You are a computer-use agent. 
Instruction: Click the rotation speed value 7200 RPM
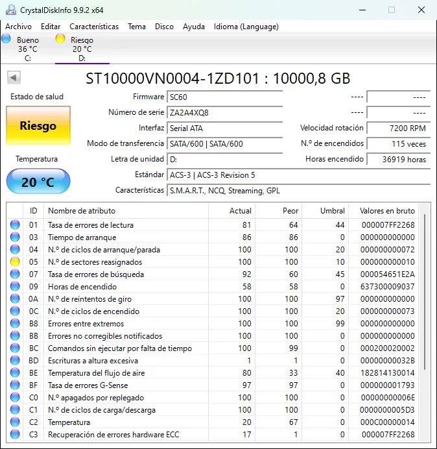398,128
